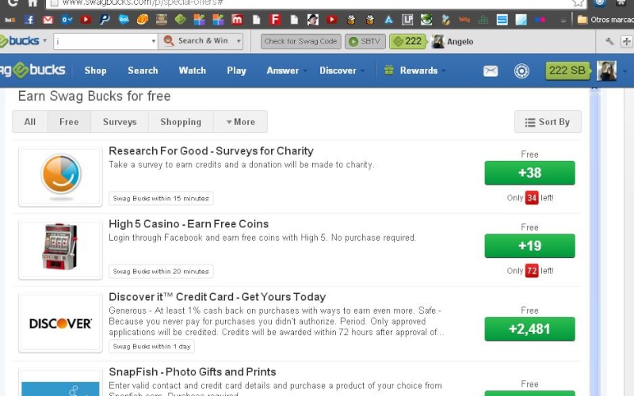Click the SBTV toolbar button
Screen dimensions: 634x396
[365, 41]
